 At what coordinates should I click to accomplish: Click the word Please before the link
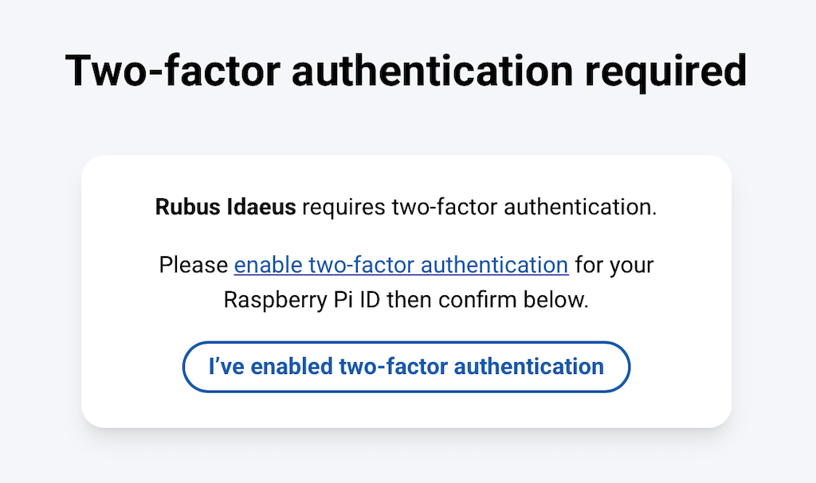(x=193, y=265)
